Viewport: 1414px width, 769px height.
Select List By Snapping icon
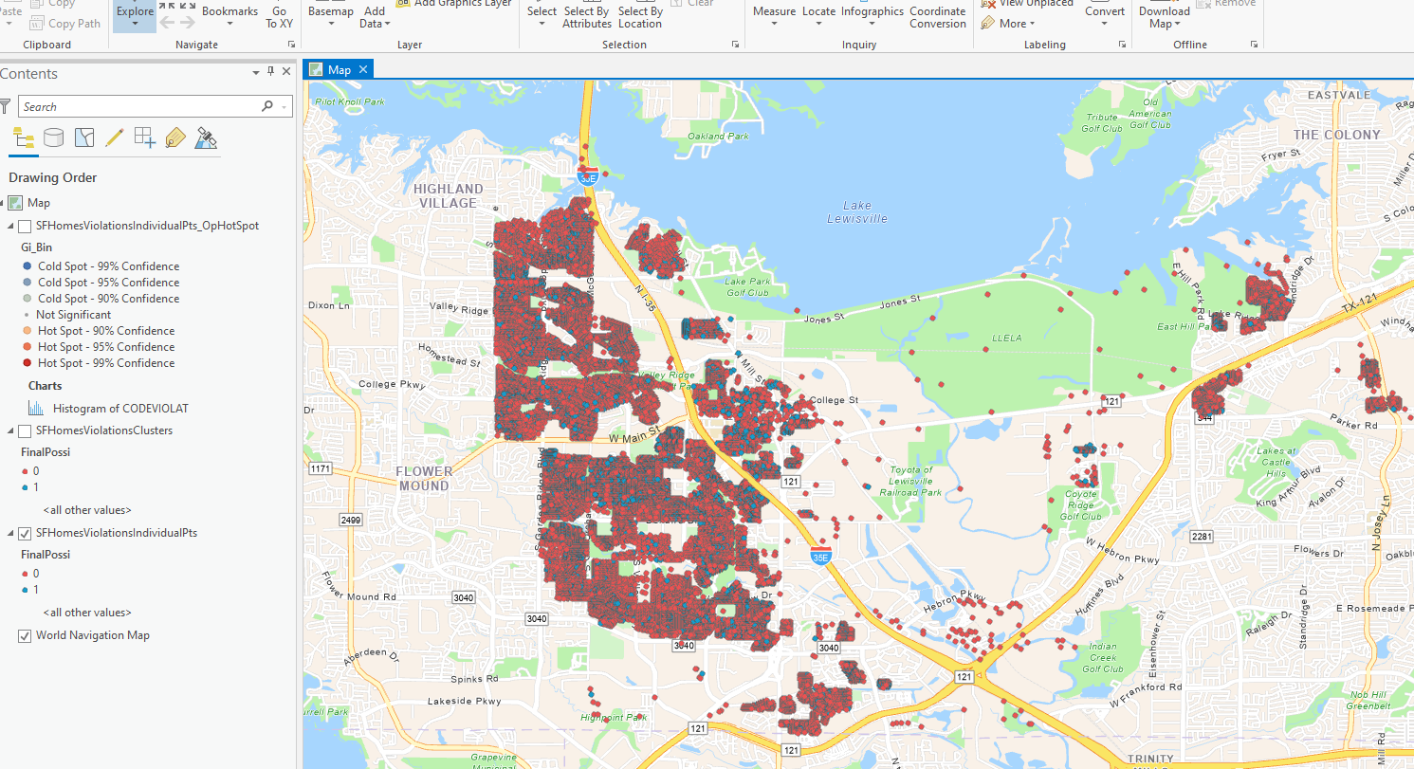(145, 138)
